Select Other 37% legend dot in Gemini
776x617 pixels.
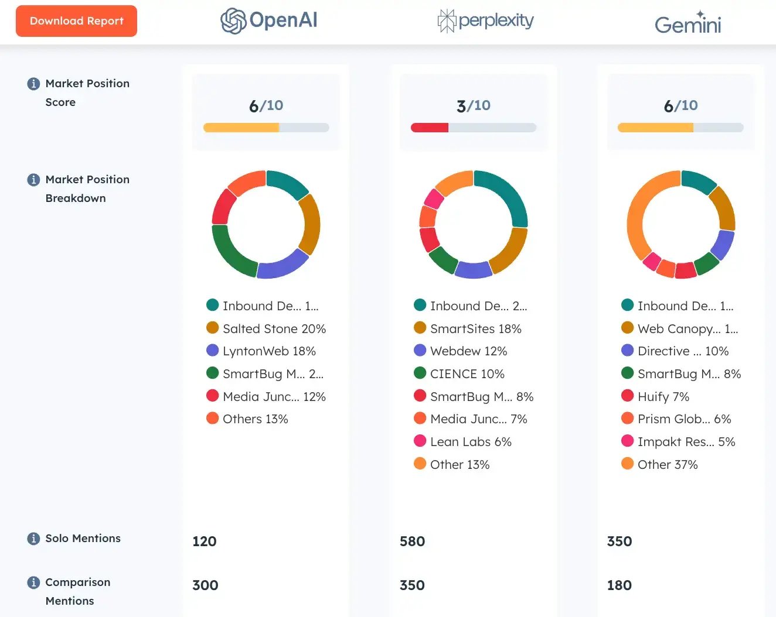[627, 464]
